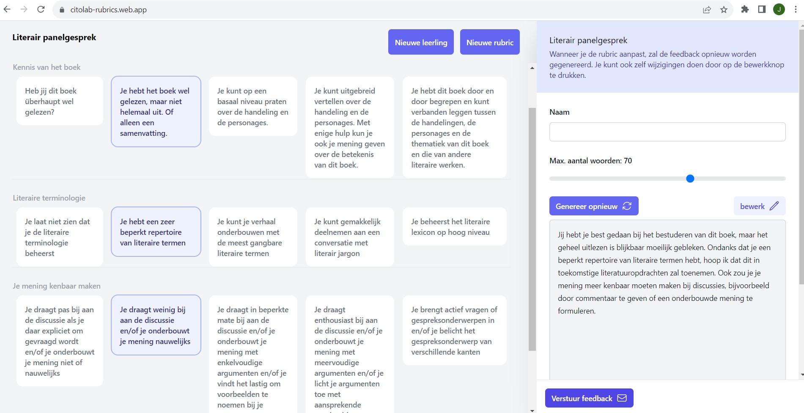Select 'Heb jij dit boek überhaupt wel gelezen?' level

click(x=60, y=101)
